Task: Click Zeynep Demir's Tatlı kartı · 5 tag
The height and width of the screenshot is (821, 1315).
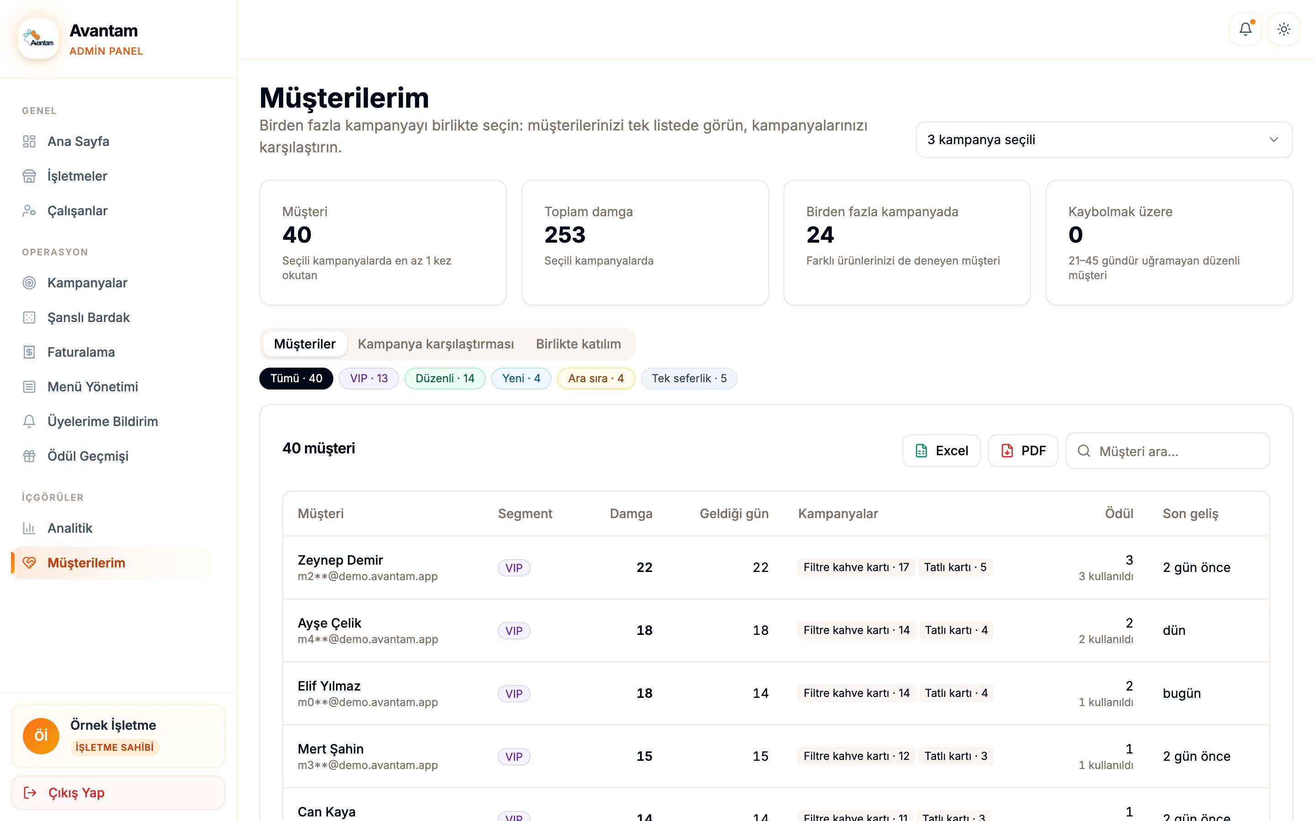Action: point(955,567)
